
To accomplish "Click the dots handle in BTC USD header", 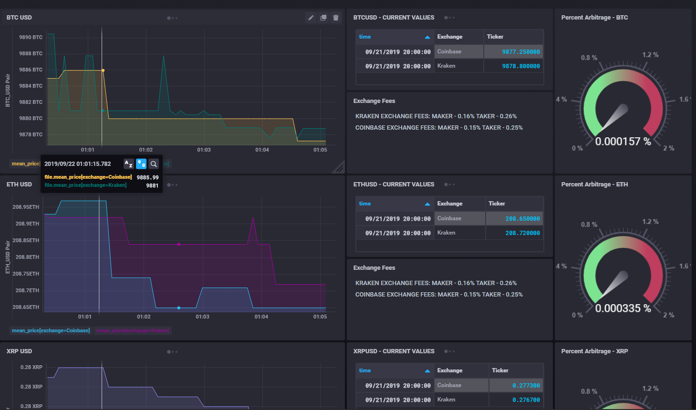I will 172,18.
